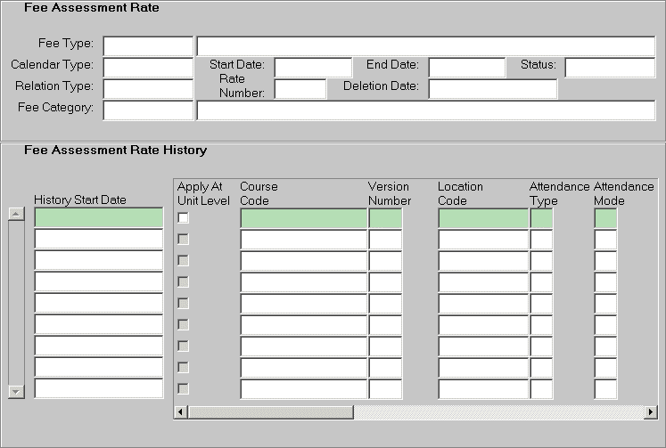Click the history list scroll up arrow

pos(15,213)
